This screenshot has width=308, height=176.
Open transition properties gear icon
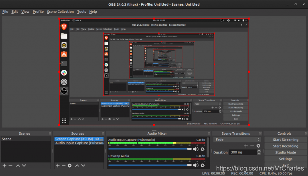click(x=258, y=146)
